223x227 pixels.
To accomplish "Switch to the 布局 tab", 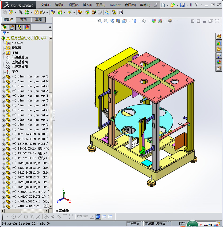I will point(23,19).
